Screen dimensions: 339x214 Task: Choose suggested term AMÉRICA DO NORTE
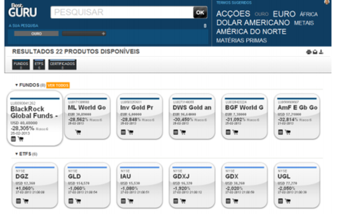251,32
